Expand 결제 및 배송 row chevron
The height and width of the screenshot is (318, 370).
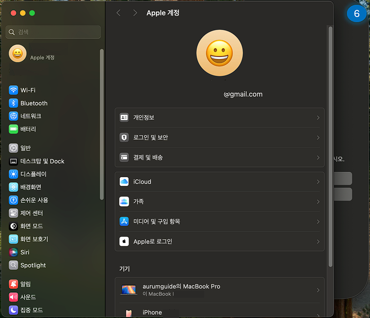coord(318,158)
